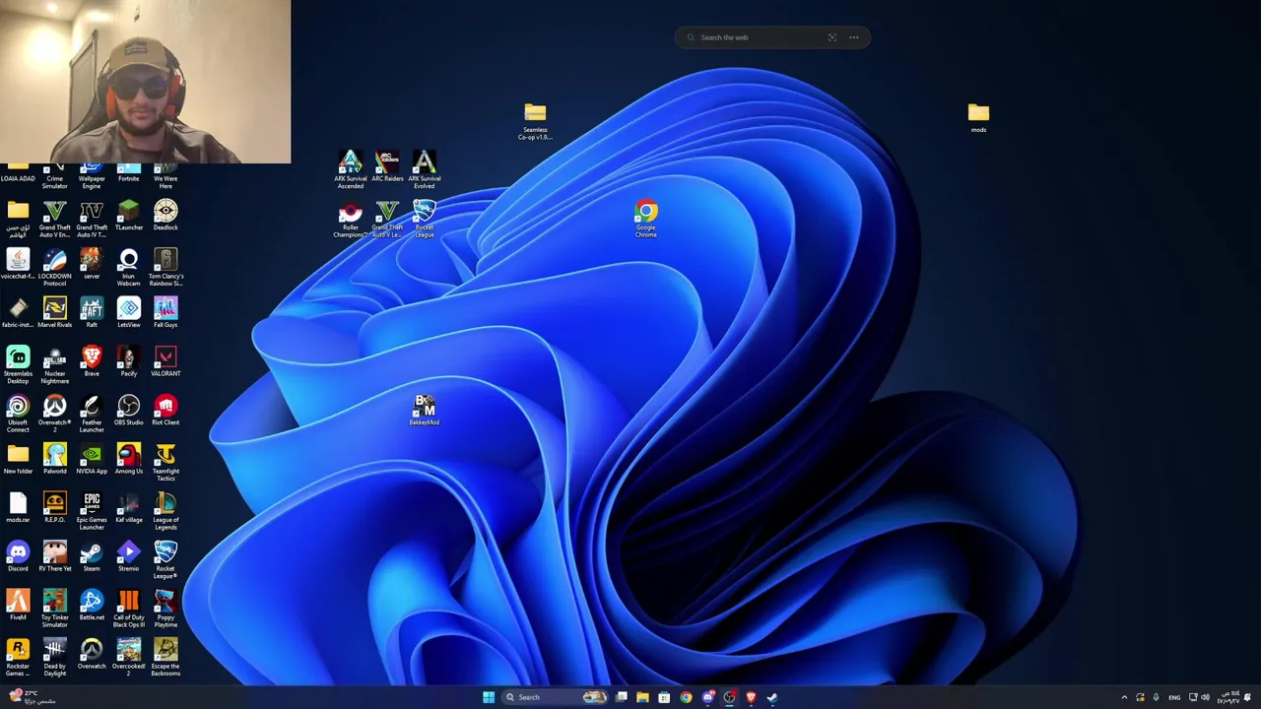Launch Brave browser desktop shortcut

point(92,361)
